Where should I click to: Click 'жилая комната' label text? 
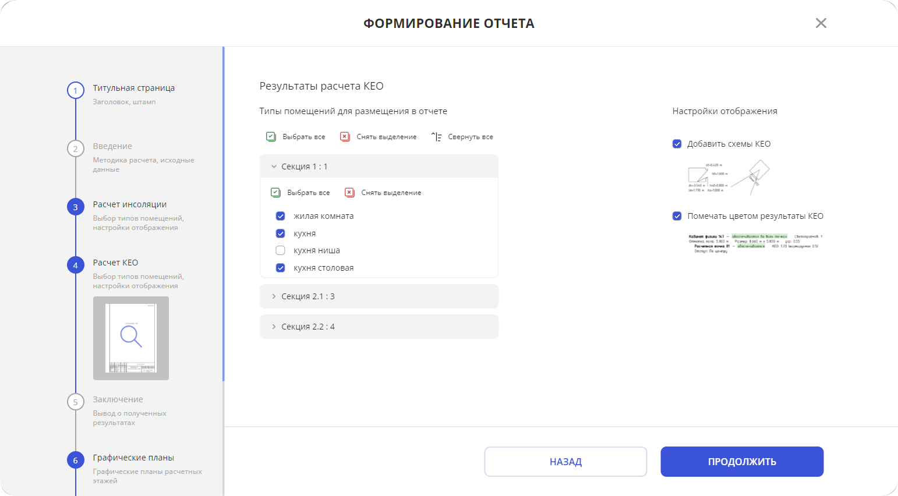[x=324, y=216]
